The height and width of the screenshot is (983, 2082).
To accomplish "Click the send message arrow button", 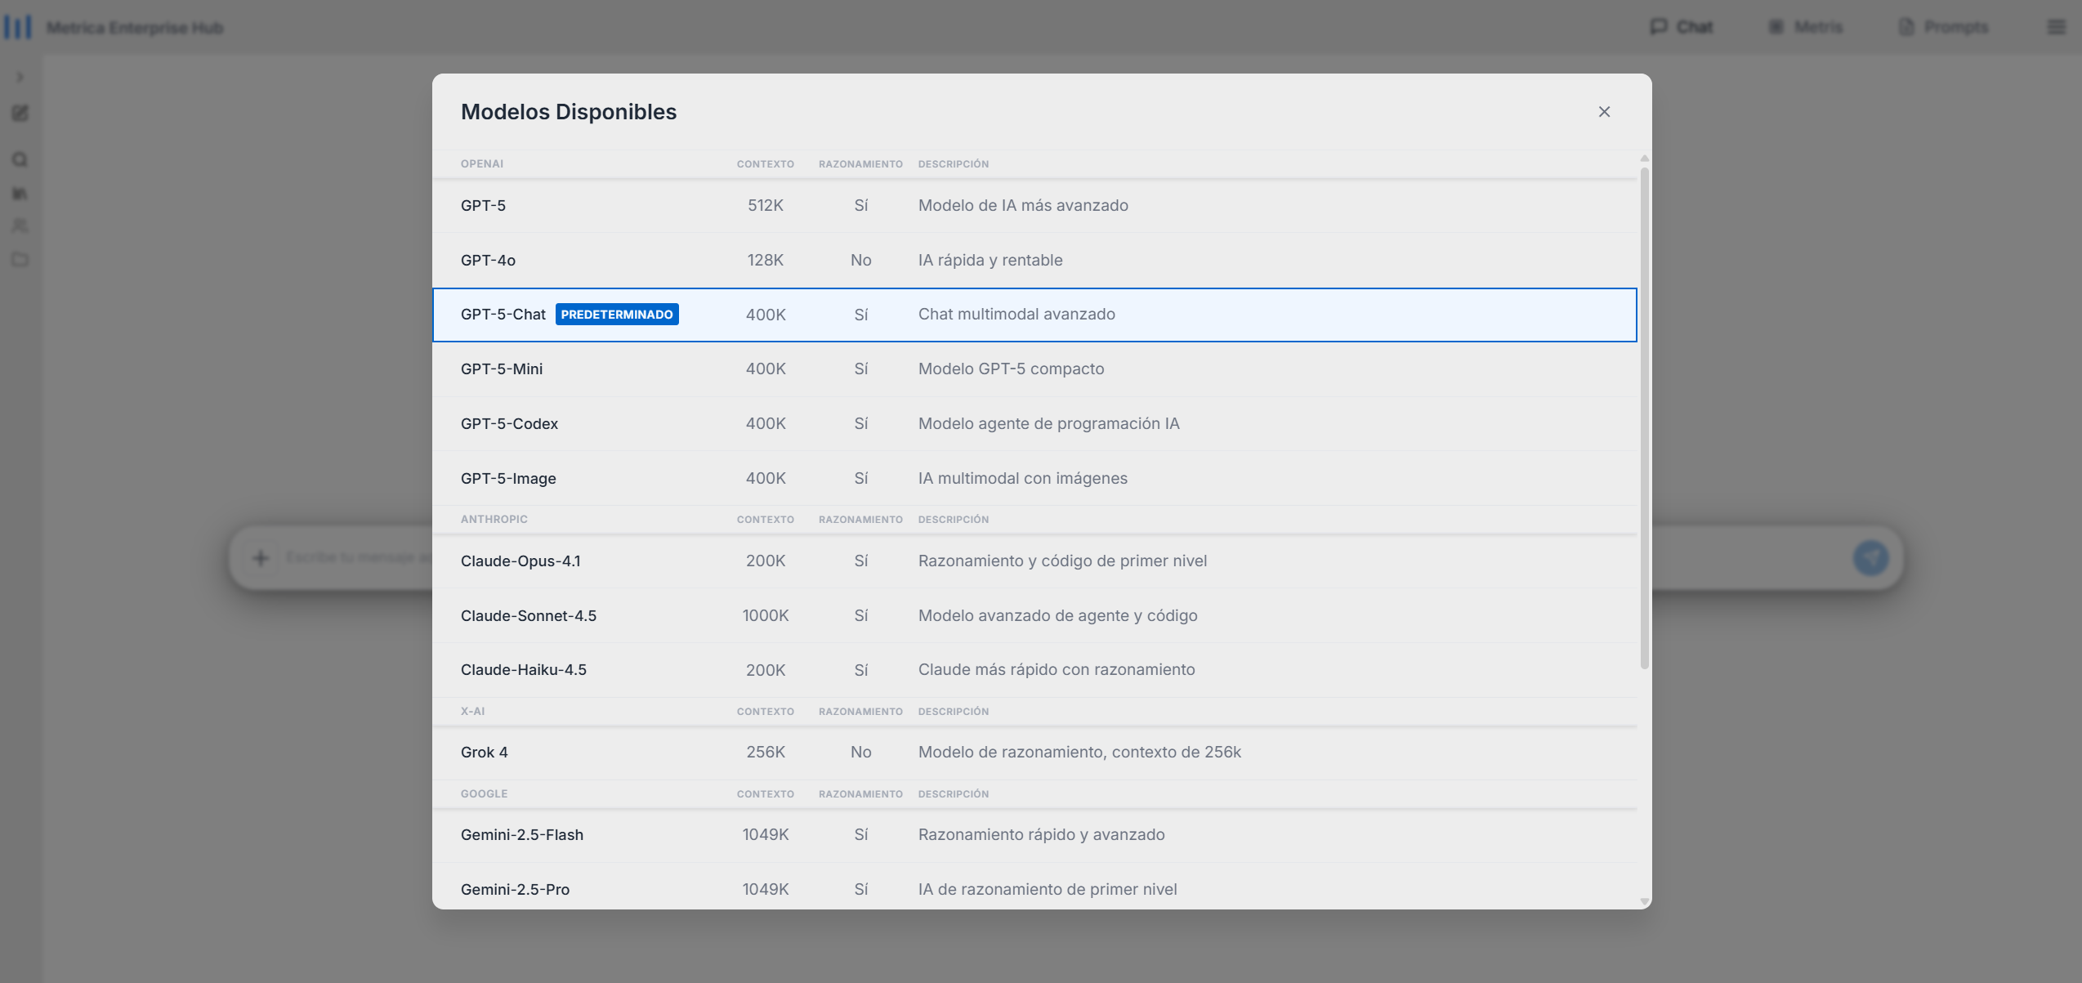I will (x=1870, y=558).
